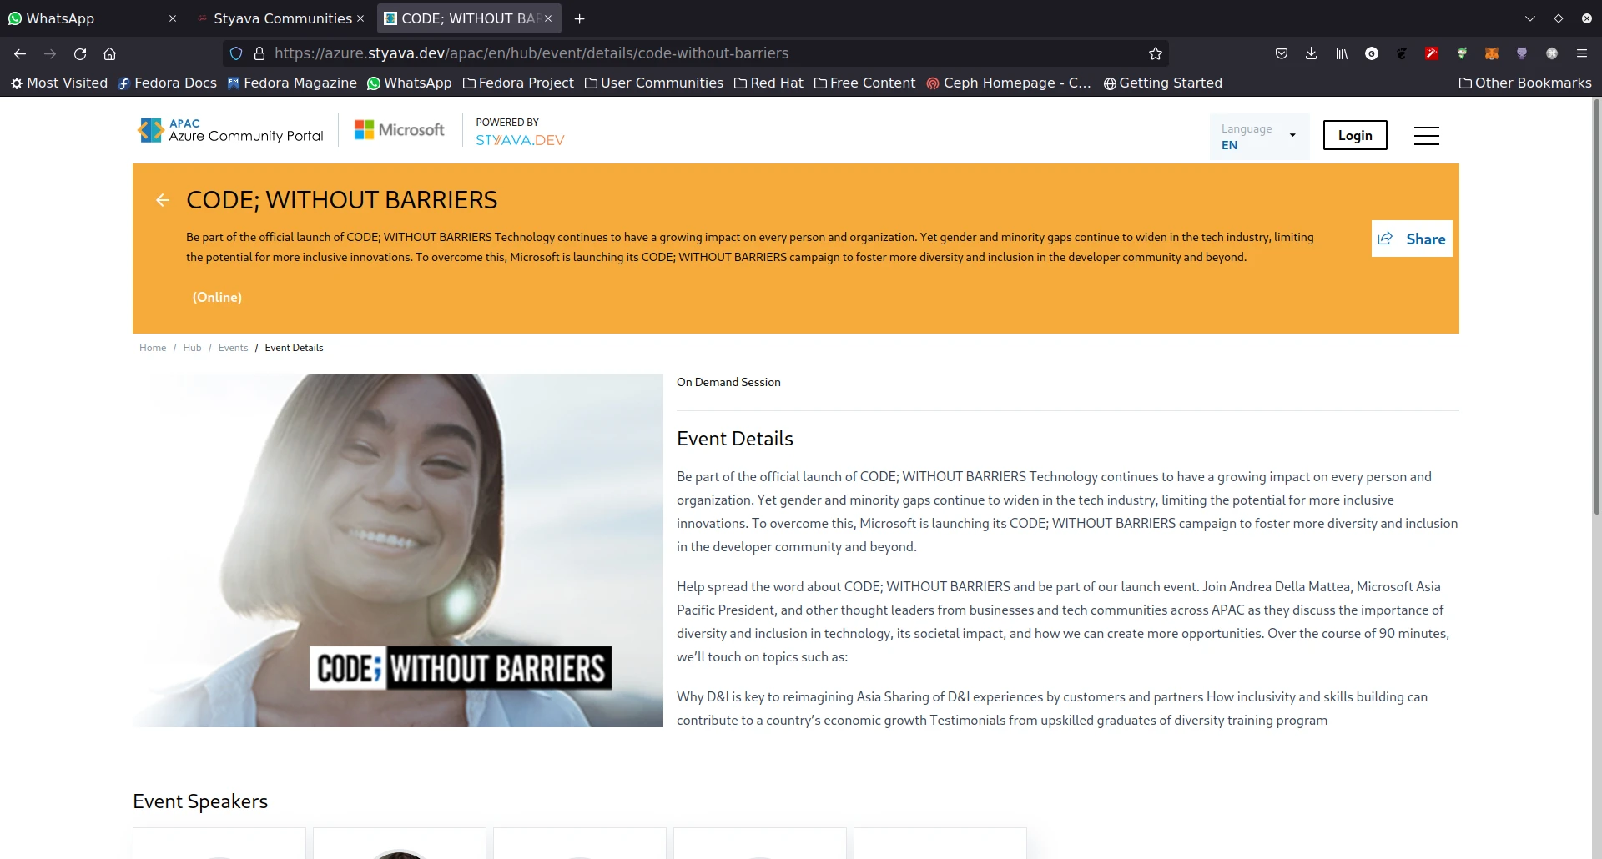Open the browser home page
Viewport: 1602px width, 859px height.
point(109,53)
